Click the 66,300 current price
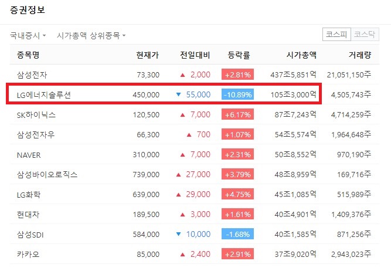This screenshot has height=271, width=391. coord(148,134)
